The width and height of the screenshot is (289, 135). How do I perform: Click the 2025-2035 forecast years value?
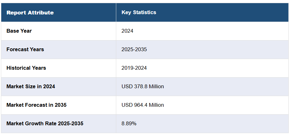tap(134, 49)
